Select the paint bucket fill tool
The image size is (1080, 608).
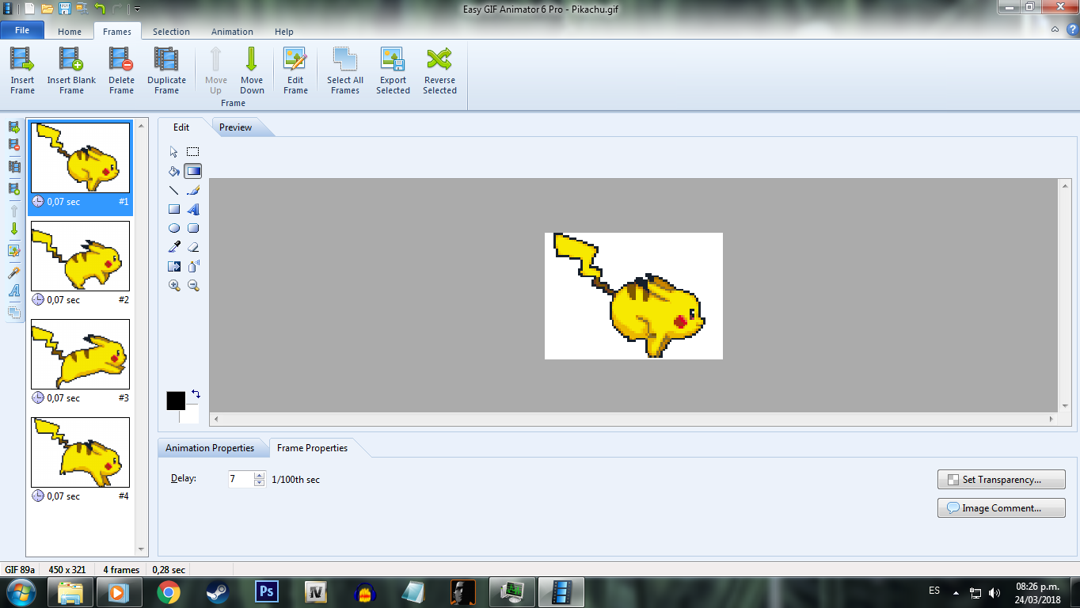[x=174, y=171]
